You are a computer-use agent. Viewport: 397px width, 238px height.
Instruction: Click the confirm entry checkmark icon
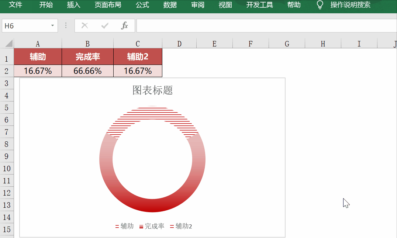tap(104, 25)
